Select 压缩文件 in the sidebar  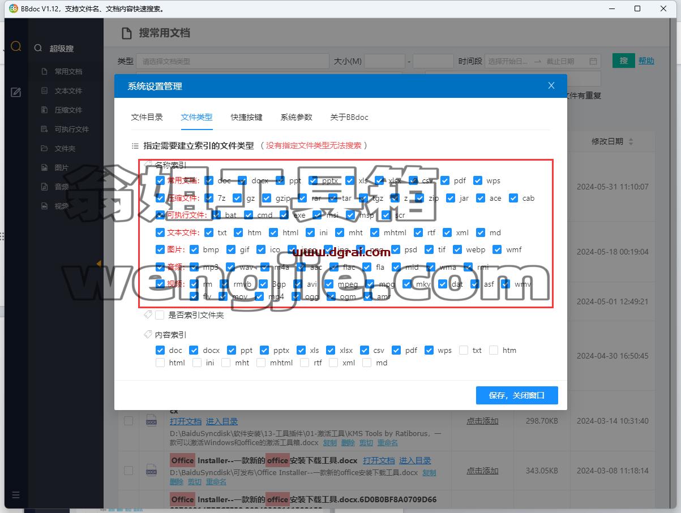tap(68, 110)
